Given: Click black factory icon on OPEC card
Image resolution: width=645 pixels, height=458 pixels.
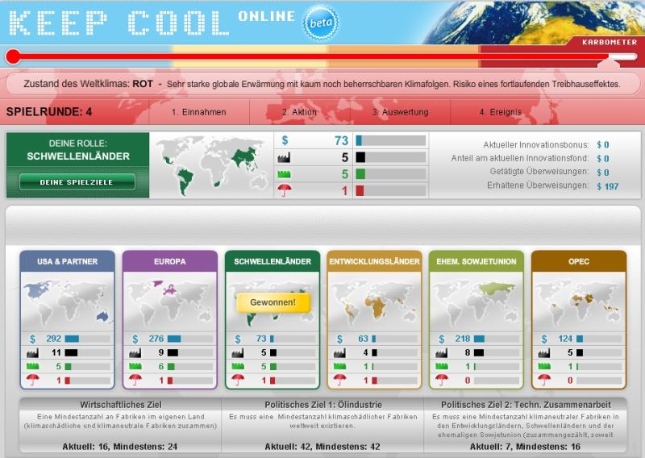Looking at the screenshot, I should [x=544, y=352].
